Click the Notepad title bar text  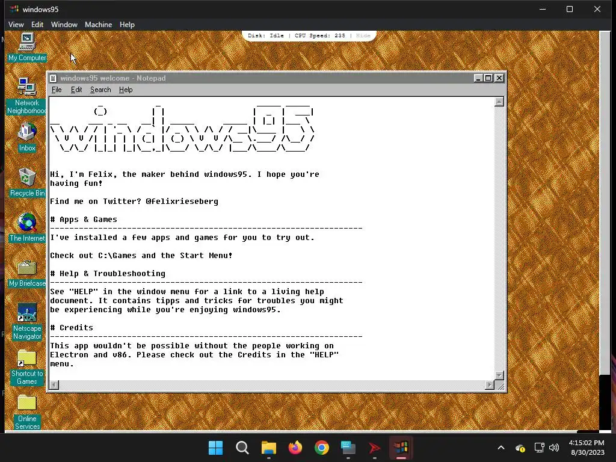coord(113,78)
